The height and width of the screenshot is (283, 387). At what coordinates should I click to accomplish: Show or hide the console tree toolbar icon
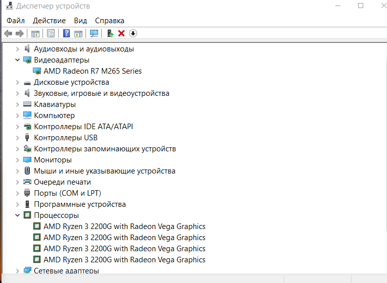(x=35, y=33)
